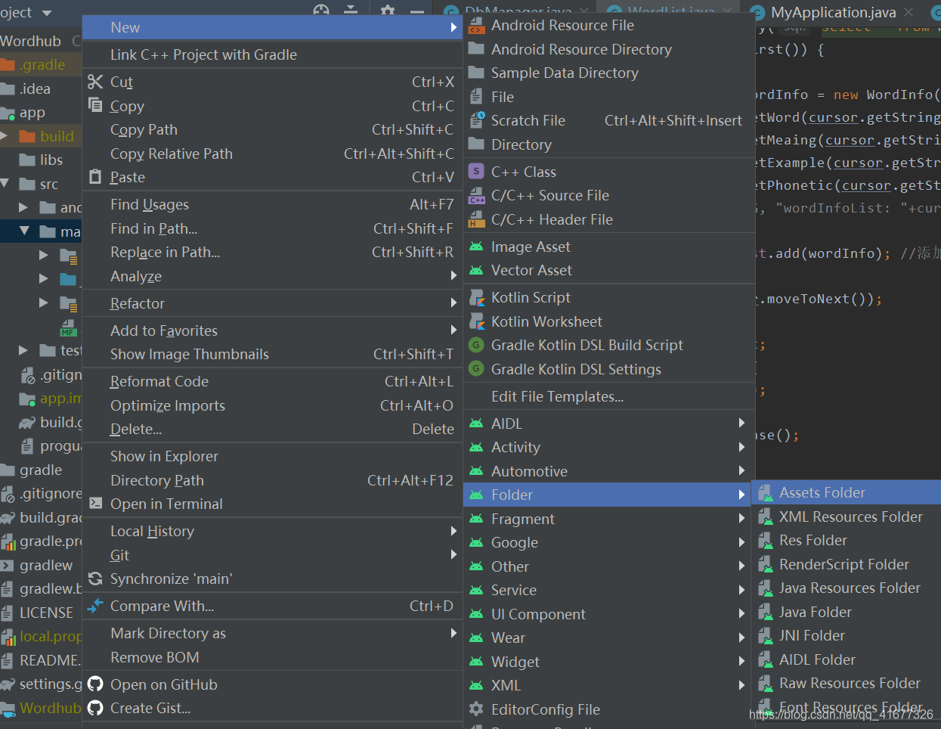Click the collapse all icon in project toolbar

coord(351,11)
